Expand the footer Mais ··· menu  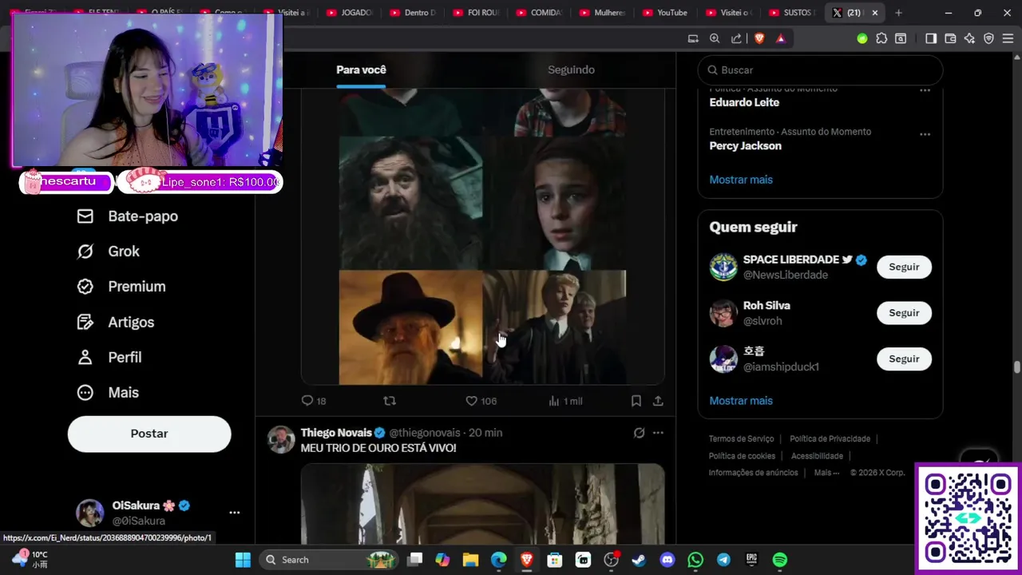coord(826,473)
